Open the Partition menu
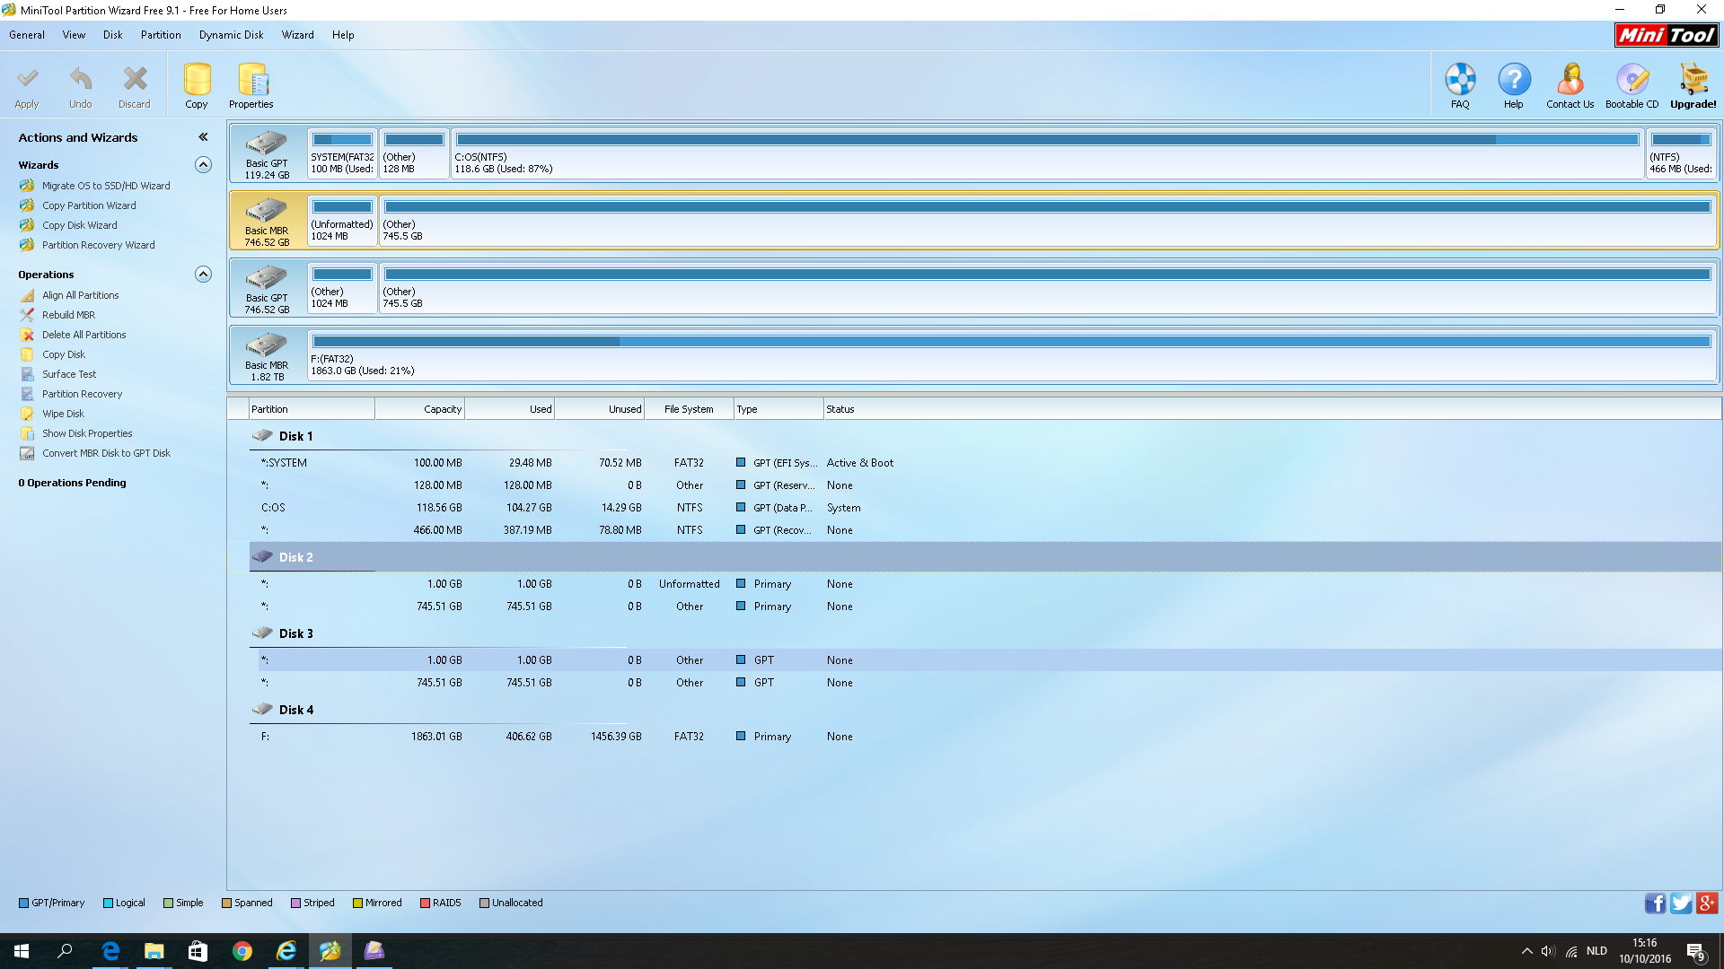The height and width of the screenshot is (969, 1724). 161,35
